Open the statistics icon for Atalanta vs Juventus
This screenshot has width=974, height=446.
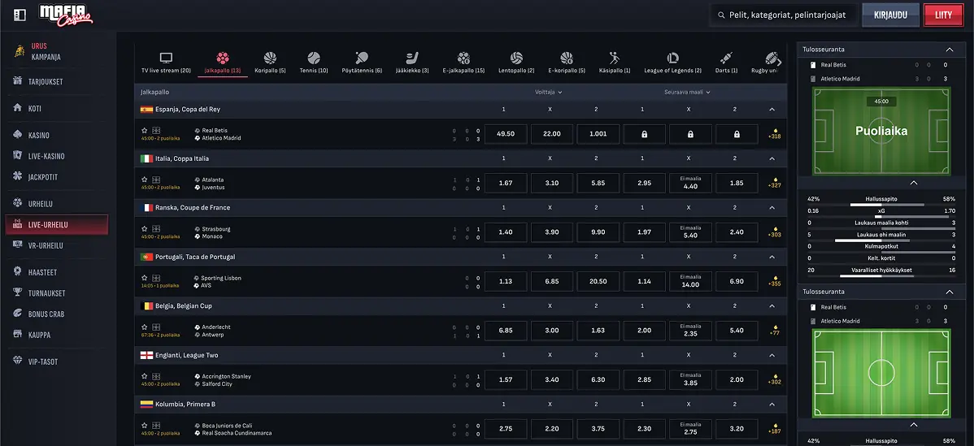[x=156, y=180]
